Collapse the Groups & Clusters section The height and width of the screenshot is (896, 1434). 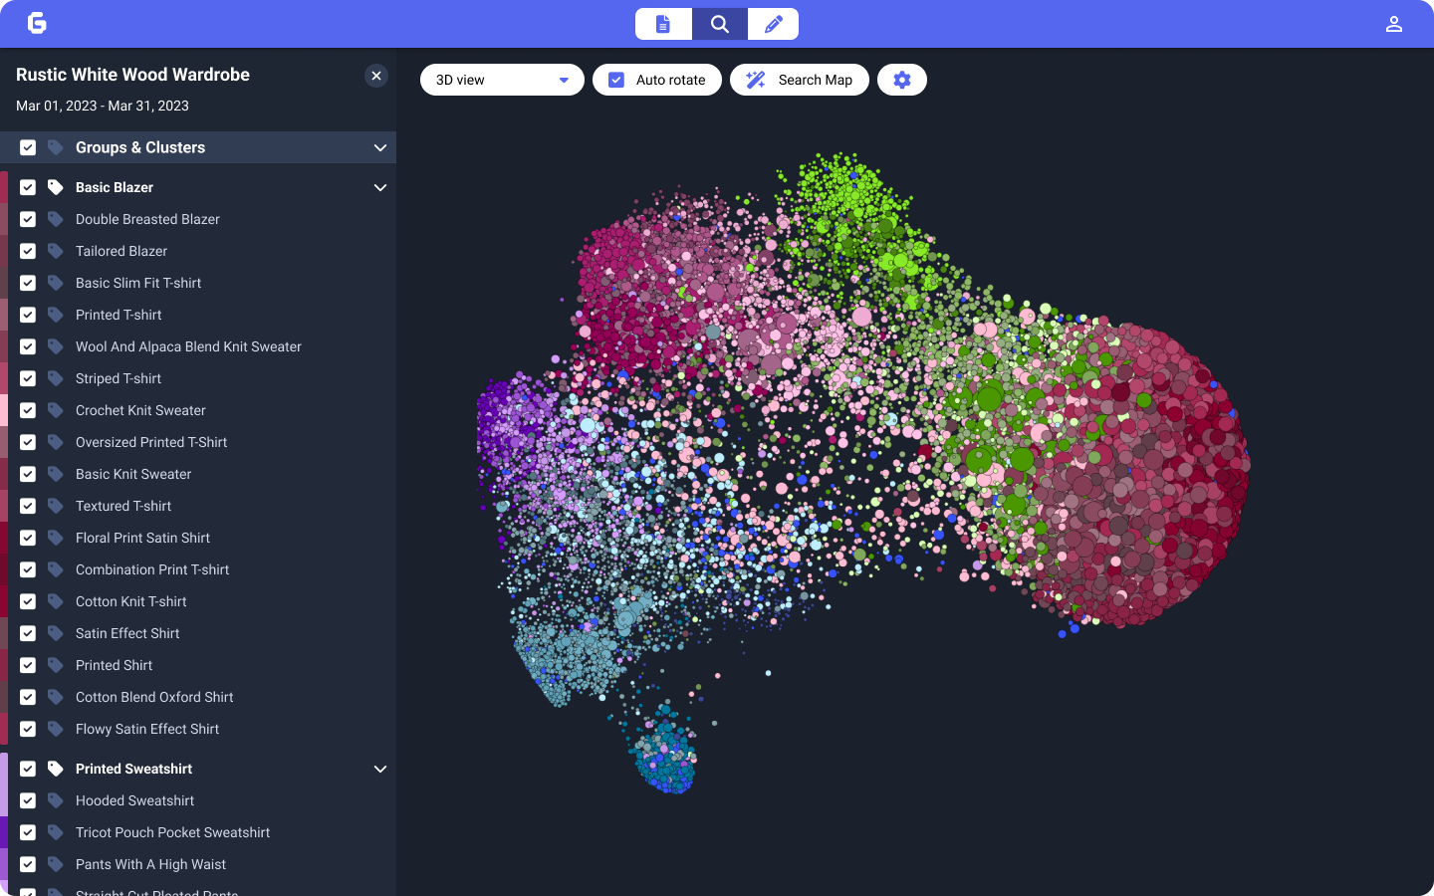pyautogui.click(x=379, y=147)
